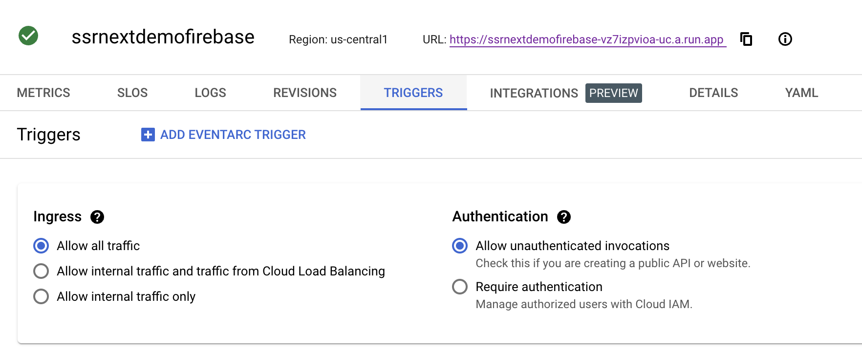
Task: Go to the Logs tab
Action: (210, 93)
